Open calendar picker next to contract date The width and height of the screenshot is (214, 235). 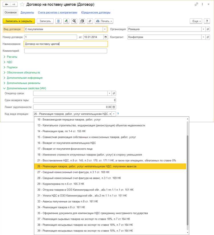click(x=106, y=37)
